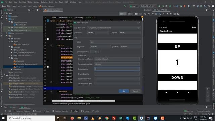
Task: Open the Database Inspector tab
Action: (x=60, y=111)
